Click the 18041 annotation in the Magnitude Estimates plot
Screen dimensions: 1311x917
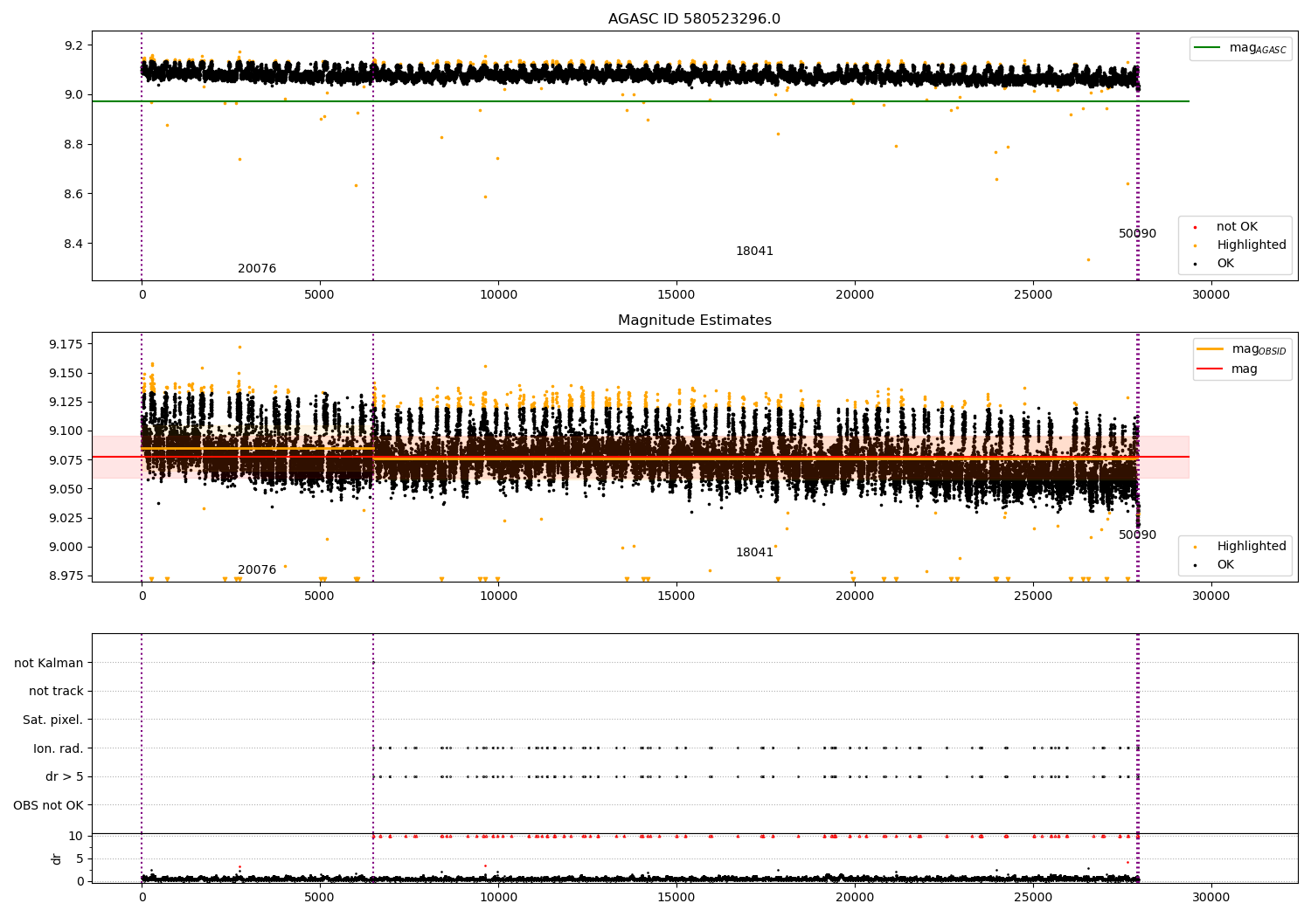click(754, 553)
